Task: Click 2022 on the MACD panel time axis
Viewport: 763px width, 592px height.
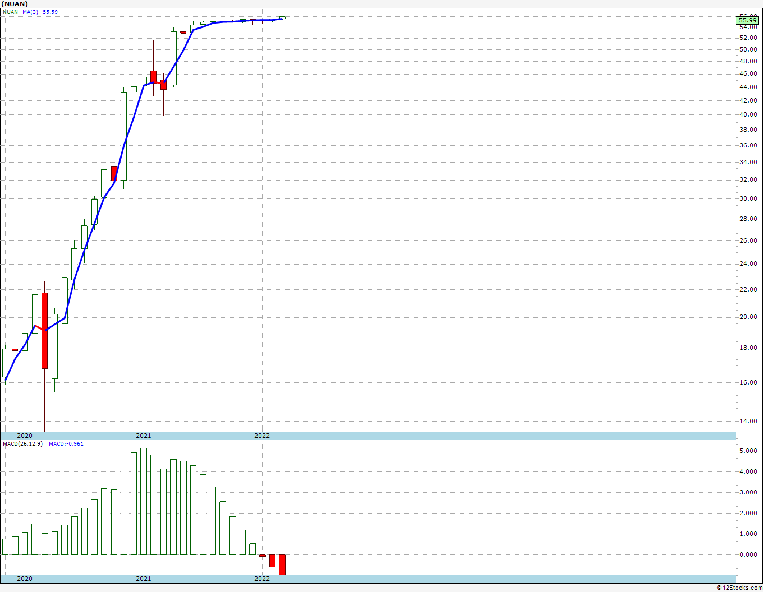Action: [x=262, y=579]
